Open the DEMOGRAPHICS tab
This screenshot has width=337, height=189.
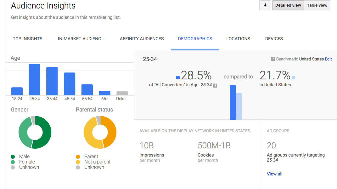(x=195, y=38)
